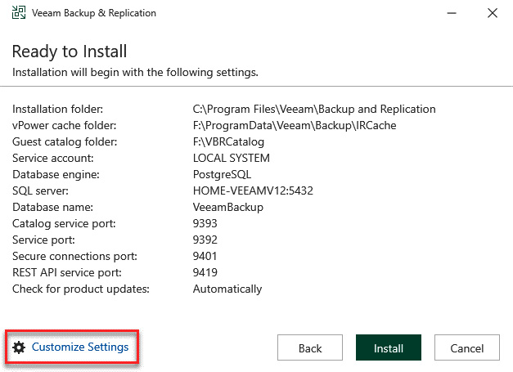The image size is (513, 372).
Task: Close the installer window using X
Action: pos(493,13)
